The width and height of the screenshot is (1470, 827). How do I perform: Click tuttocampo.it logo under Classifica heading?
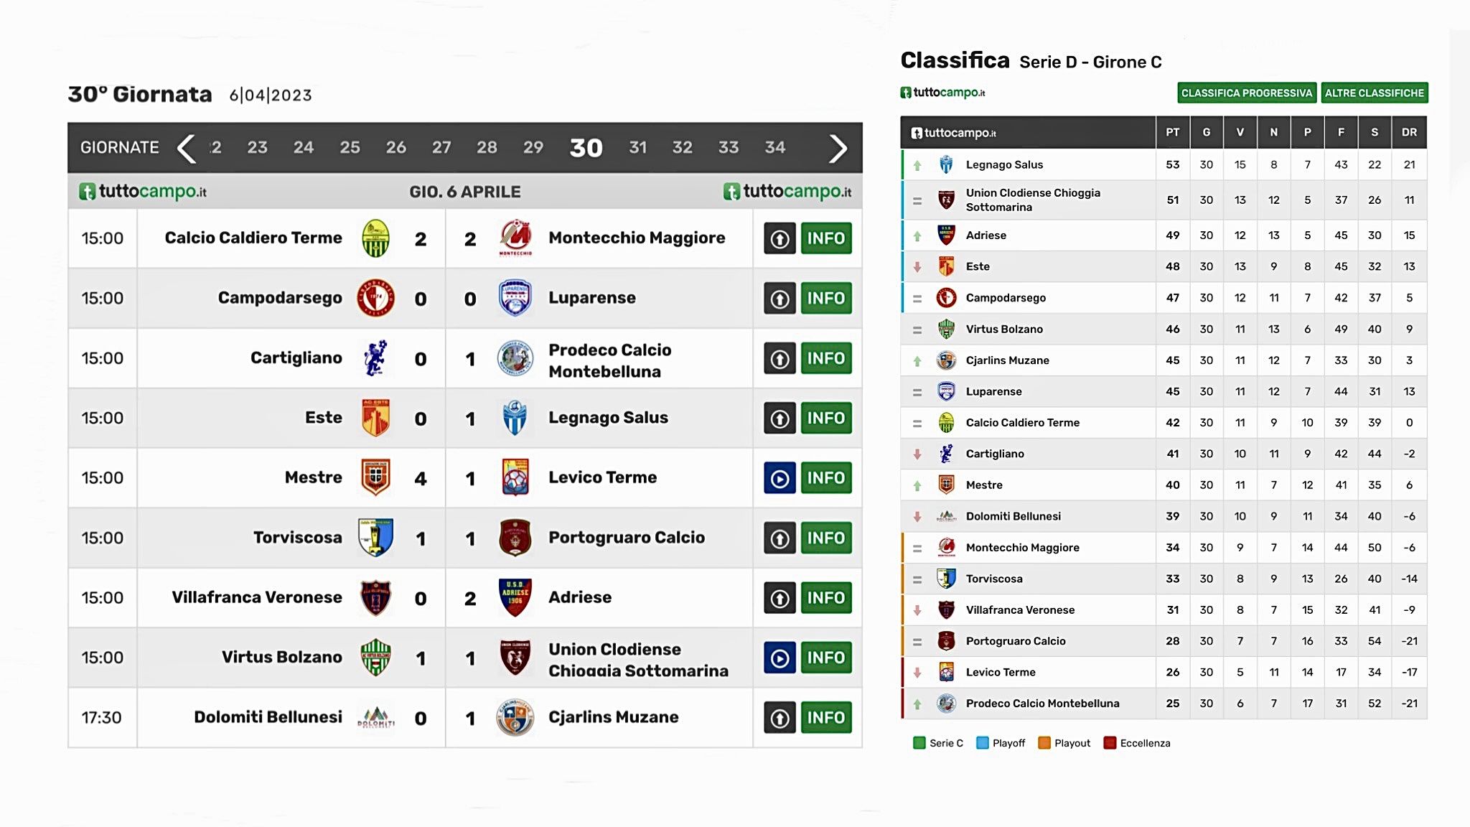(942, 93)
